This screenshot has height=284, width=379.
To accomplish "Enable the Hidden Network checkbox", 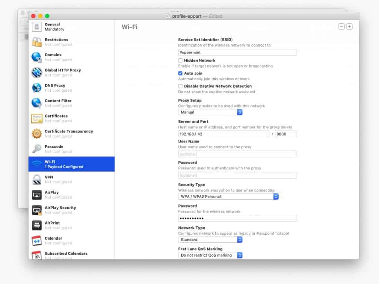I will point(180,60).
